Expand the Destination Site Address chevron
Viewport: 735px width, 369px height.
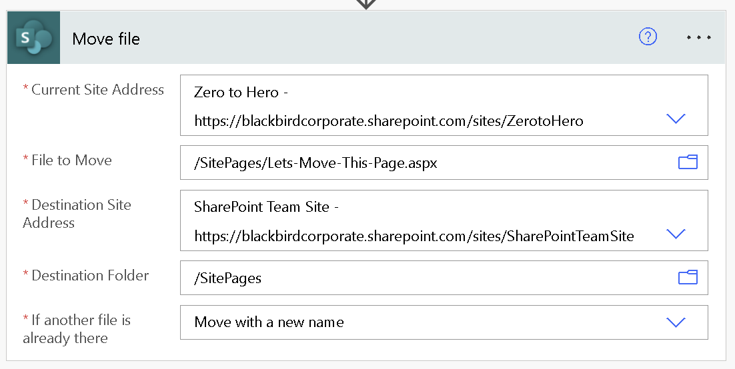[x=676, y=234]
